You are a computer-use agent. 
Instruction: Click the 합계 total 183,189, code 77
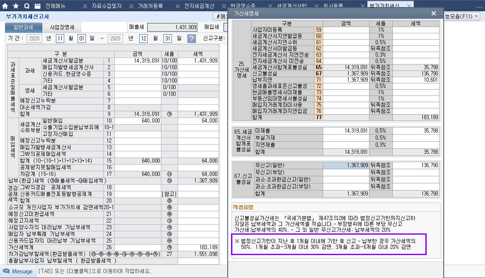(416, 117)
